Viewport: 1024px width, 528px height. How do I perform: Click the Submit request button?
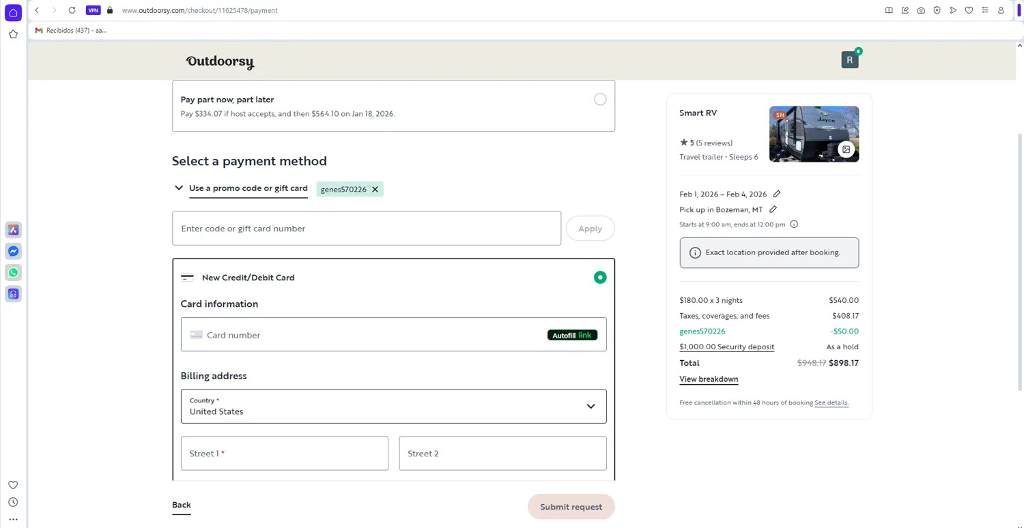[571, 507]
